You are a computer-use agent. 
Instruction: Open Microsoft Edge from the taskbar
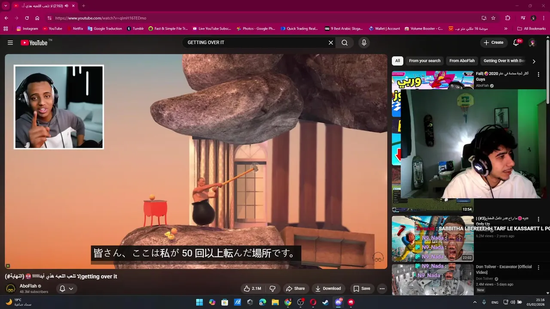click(263, 302)
